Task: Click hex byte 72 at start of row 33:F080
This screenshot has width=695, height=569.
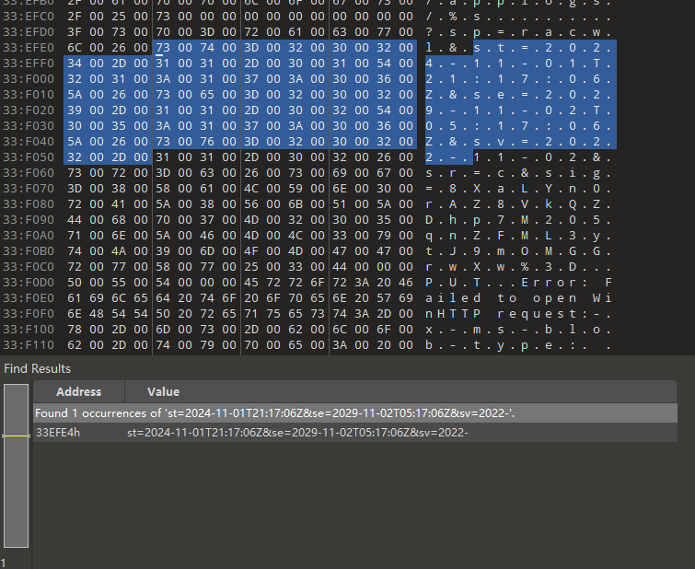Action: coord(75,204)
